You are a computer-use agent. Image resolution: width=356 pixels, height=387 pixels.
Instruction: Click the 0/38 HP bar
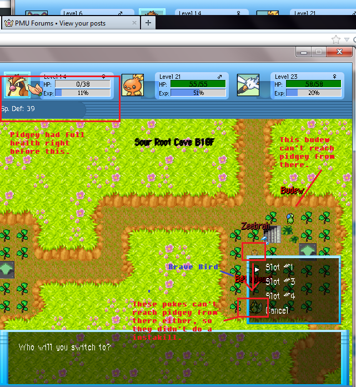(x=83, y=84)
